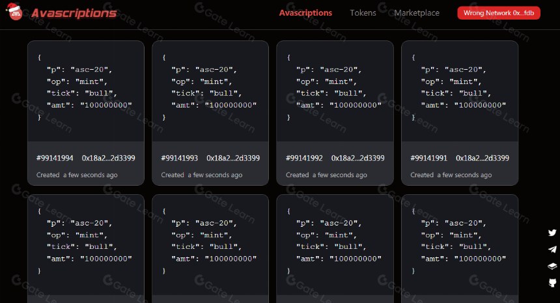Open inscription card #99141993
This screenshot has width=560, height=303.
point(210,113)
